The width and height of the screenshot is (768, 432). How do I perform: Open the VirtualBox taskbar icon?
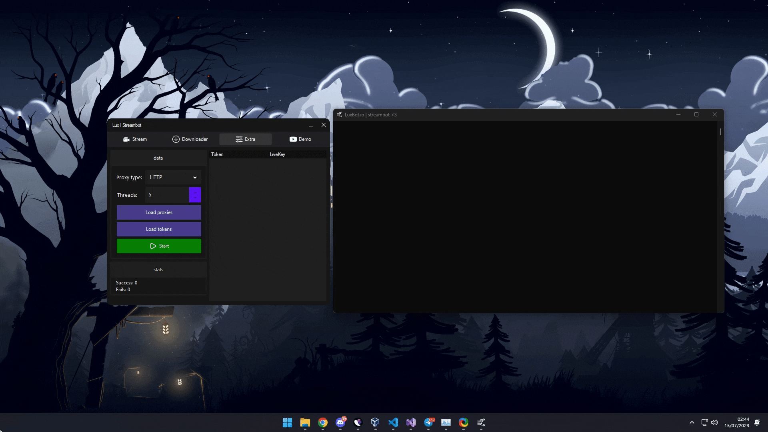(x=375, y=422)
